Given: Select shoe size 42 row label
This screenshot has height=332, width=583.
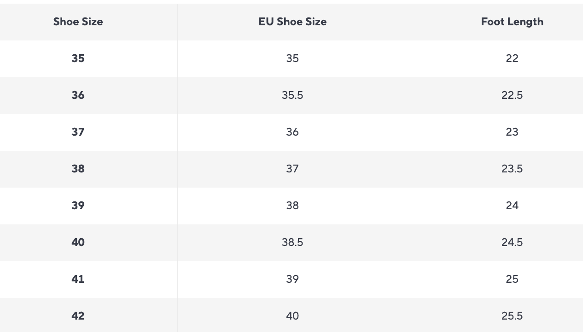Looking at the screenshot, I should coord(78,316).
